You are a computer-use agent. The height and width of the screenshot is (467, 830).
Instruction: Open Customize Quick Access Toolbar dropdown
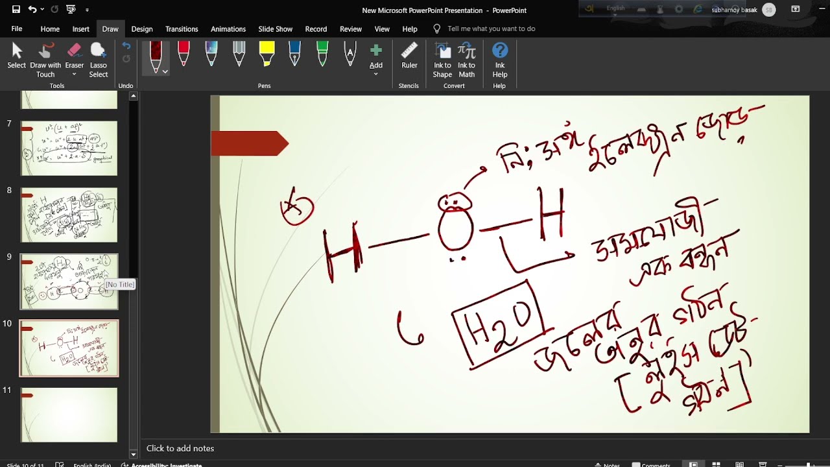(x=87, y=10)
